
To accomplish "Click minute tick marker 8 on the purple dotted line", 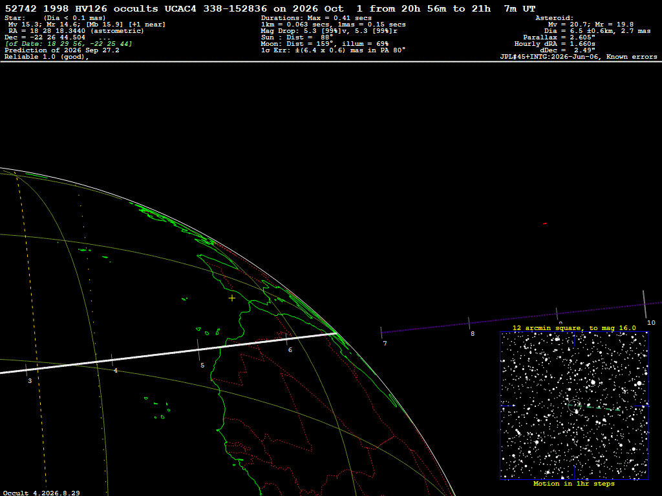I will pos(469,323).
